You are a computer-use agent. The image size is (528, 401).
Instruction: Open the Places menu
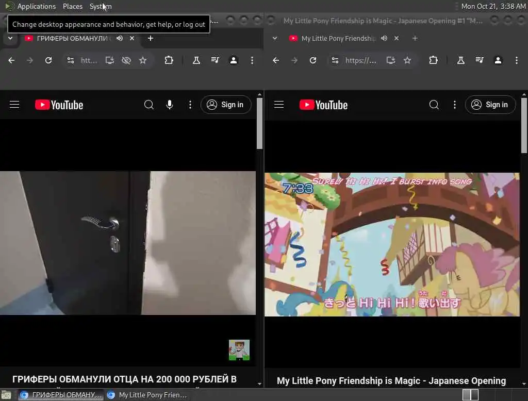coord(72,6)
